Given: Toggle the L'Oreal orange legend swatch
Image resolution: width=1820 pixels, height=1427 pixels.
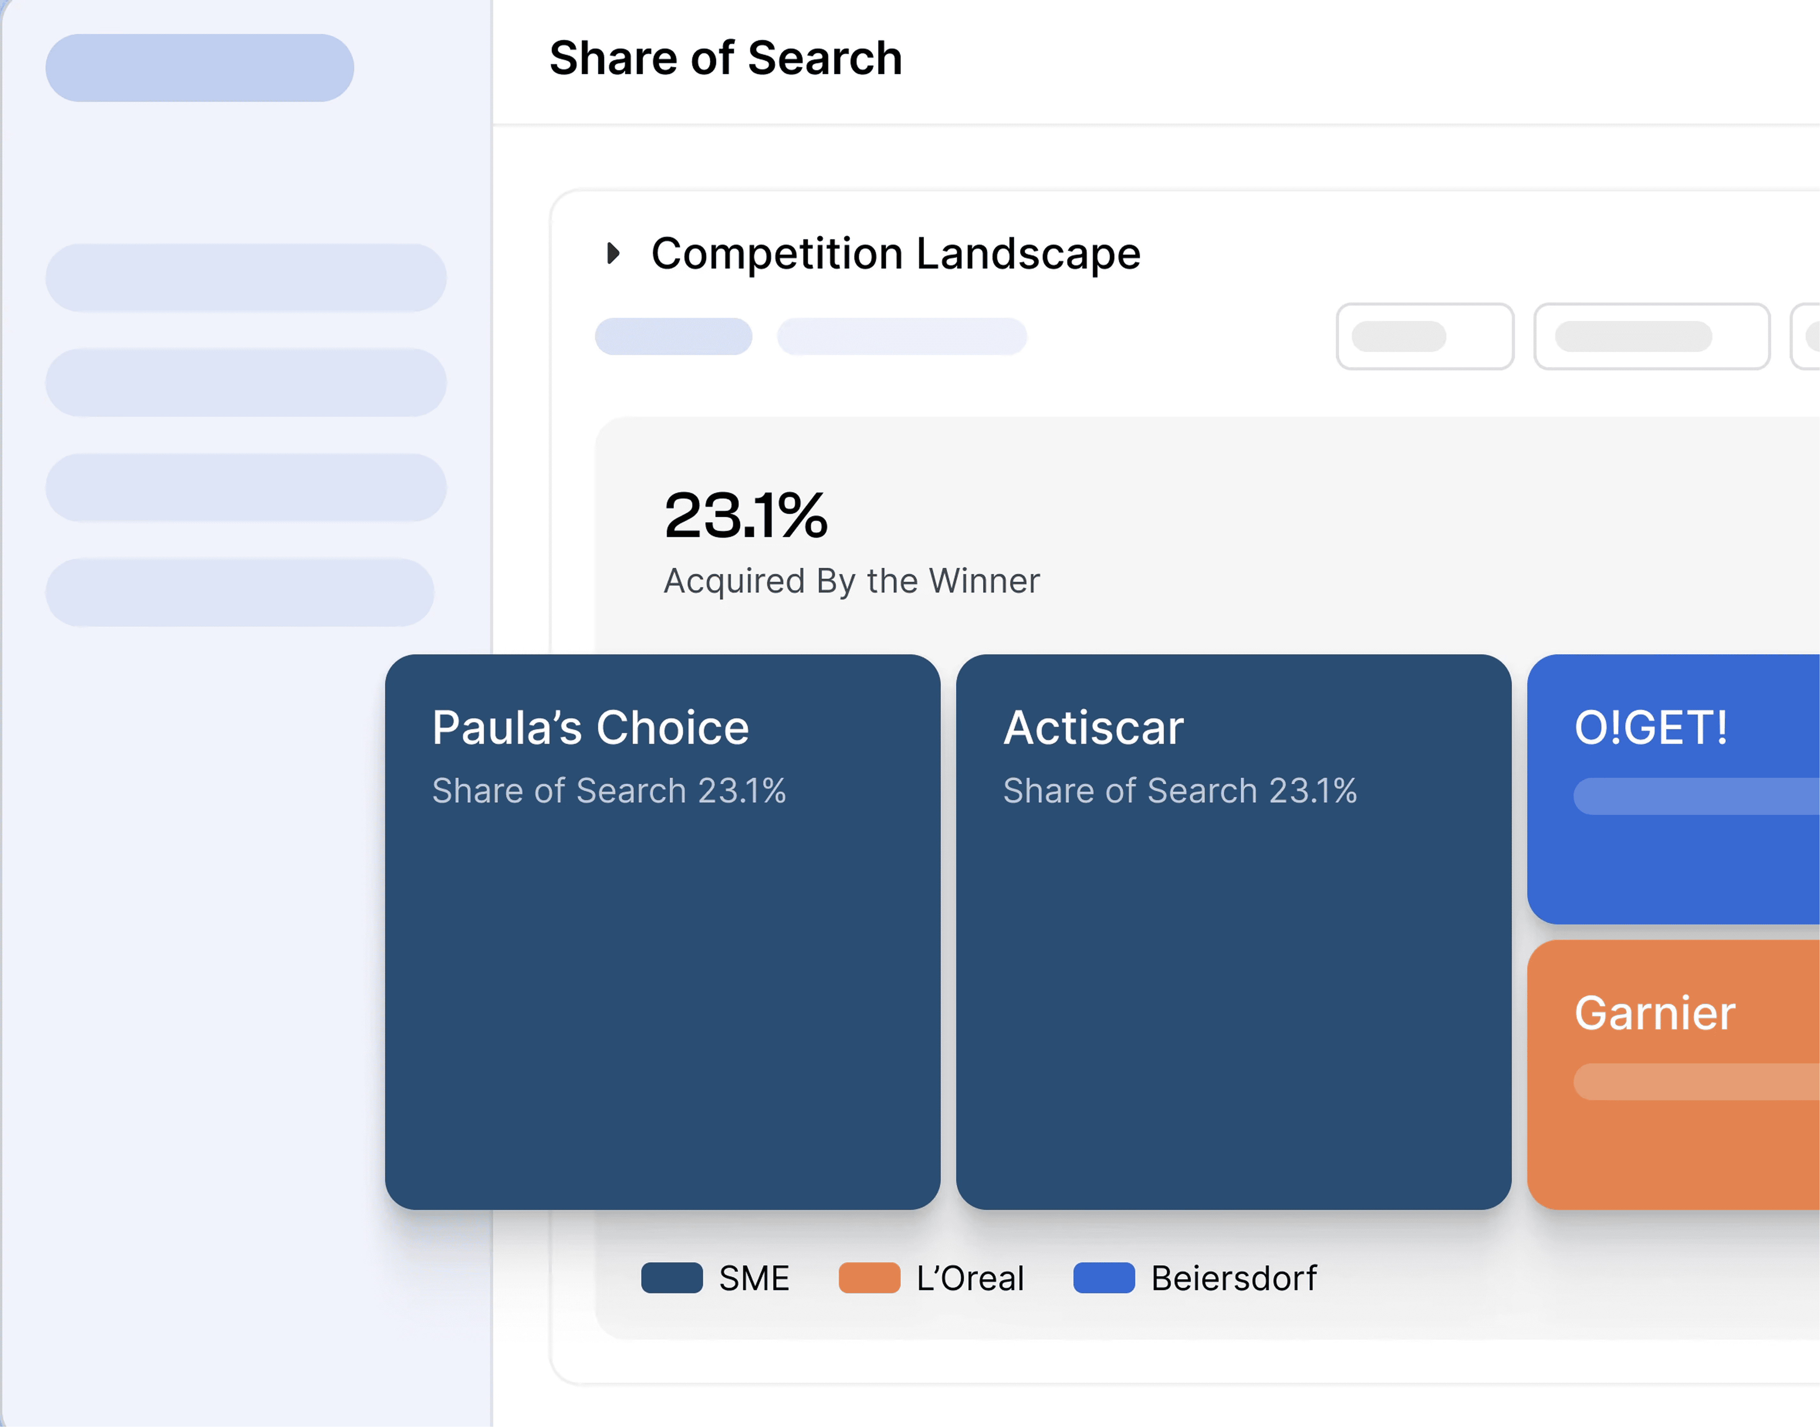Looking at the screenshot, I should click(869, 1277).
